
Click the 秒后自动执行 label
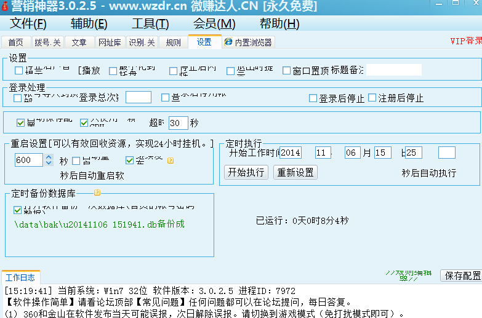coord(429,173)
